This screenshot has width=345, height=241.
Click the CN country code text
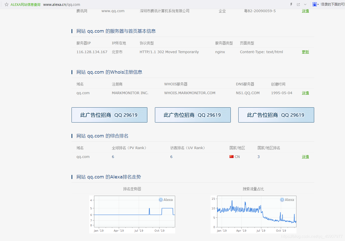pyautogui.click(x=237, y=157)
